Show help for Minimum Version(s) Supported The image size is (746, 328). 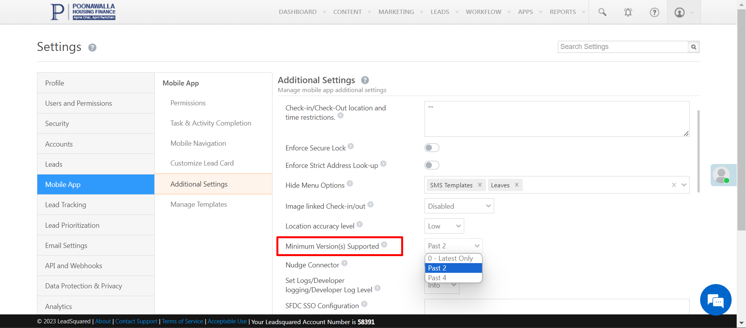click(x=384, y=244)
